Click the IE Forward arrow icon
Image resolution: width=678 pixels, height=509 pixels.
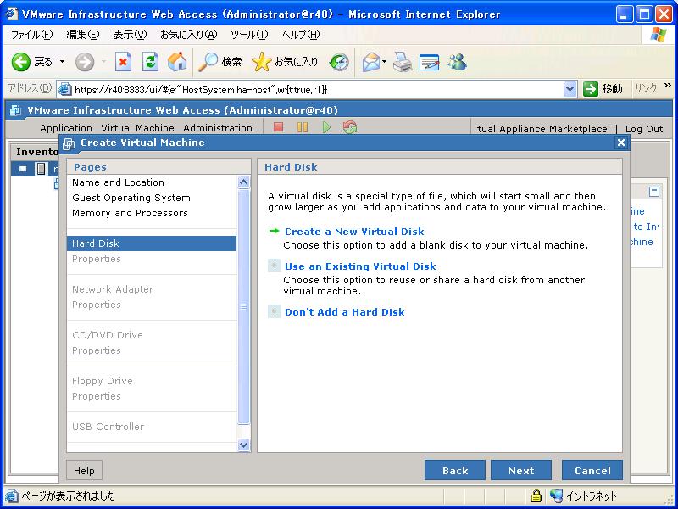[x=84, y=62]
